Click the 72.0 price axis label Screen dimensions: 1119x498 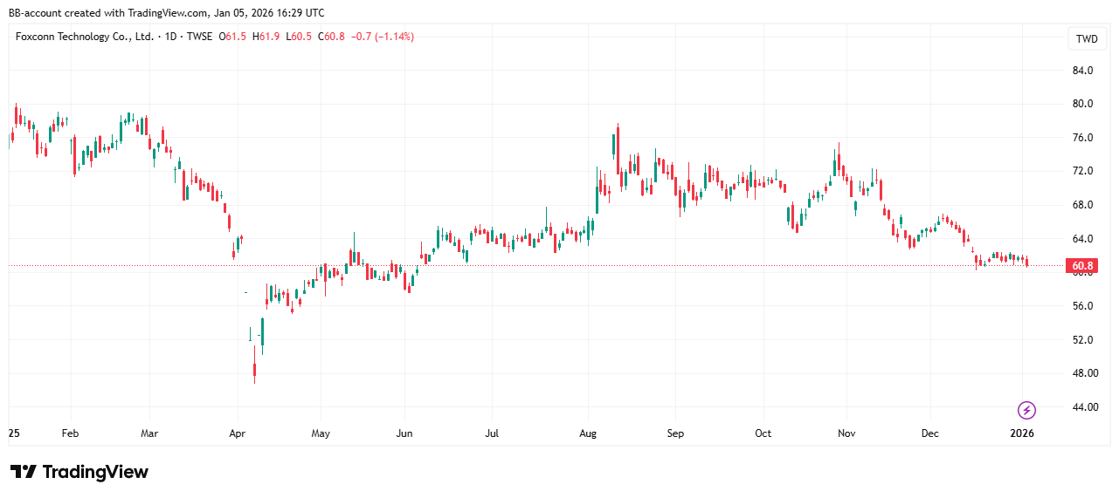pyautogui.click(x=1082, y=171)
